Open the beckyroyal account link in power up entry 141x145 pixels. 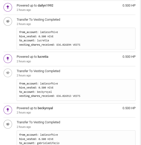click(45, 108)
